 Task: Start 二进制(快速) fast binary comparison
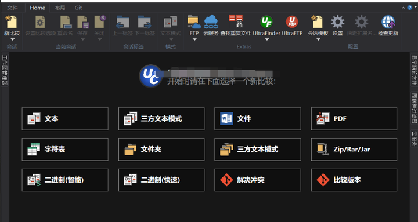pyautogui.click(x=161, y=180)
